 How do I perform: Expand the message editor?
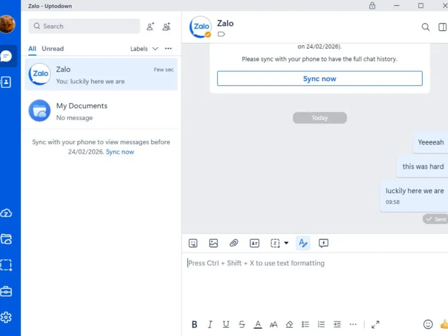tap(375, 324)
